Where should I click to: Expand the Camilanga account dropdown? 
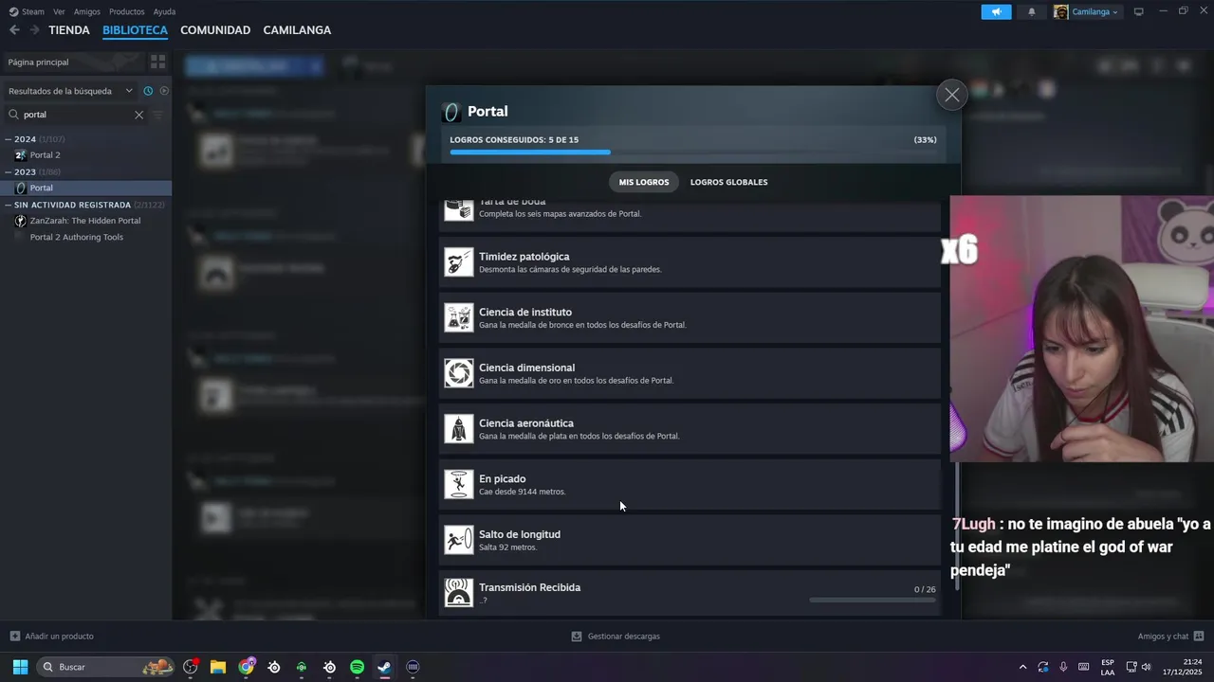click(x=1086, y=11)
